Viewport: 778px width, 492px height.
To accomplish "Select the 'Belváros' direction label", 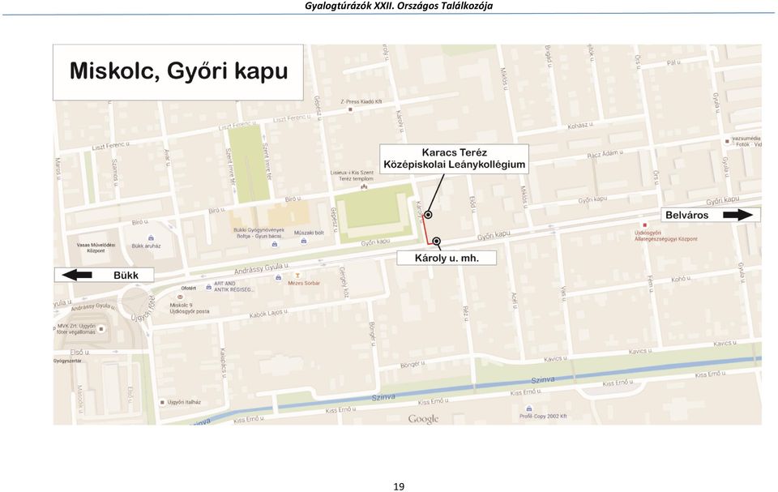I will [686, 215].
